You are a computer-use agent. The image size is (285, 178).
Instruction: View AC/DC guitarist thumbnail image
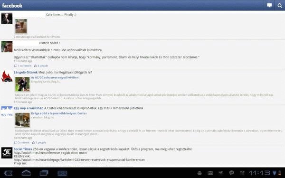click(x=22, y=84)
